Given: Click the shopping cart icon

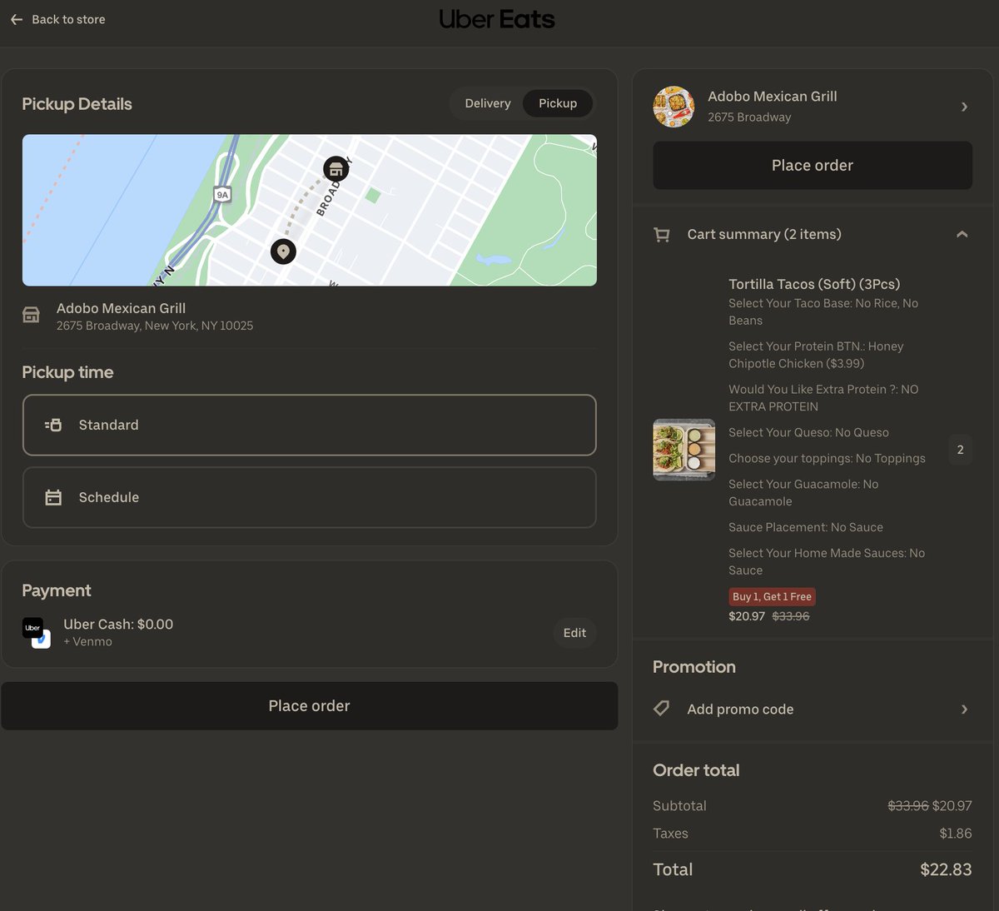Looking at the screenshot, I should (x=662, y=235).
